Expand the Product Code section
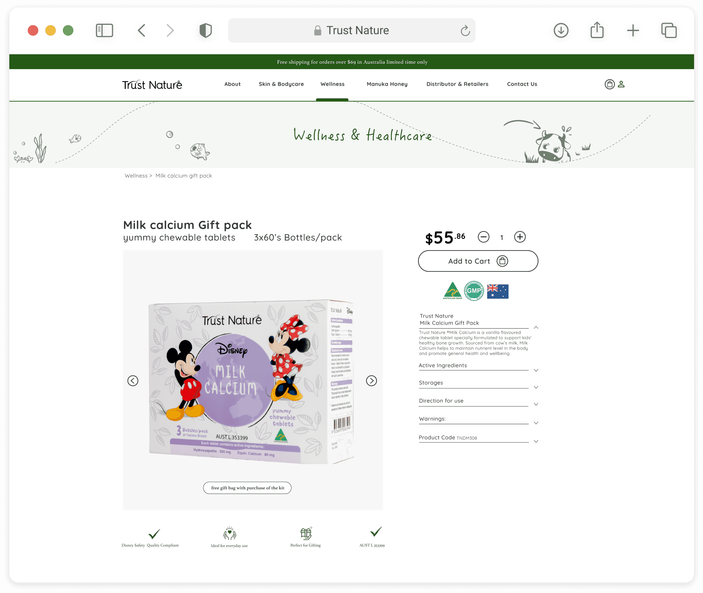Image resolution: width=703 pixels, height=593 pixels. coord(536,441)
